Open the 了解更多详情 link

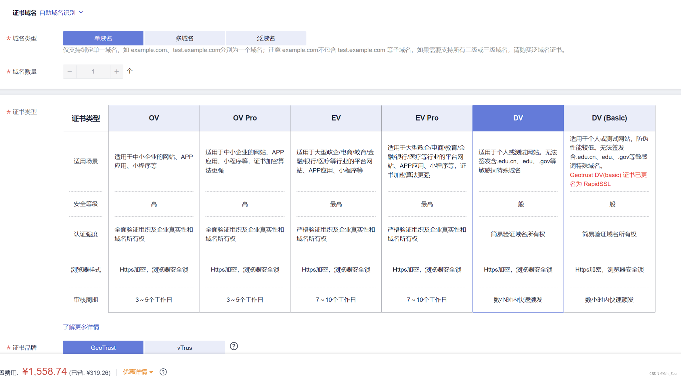pyautogui.click(x=81, y=327)
